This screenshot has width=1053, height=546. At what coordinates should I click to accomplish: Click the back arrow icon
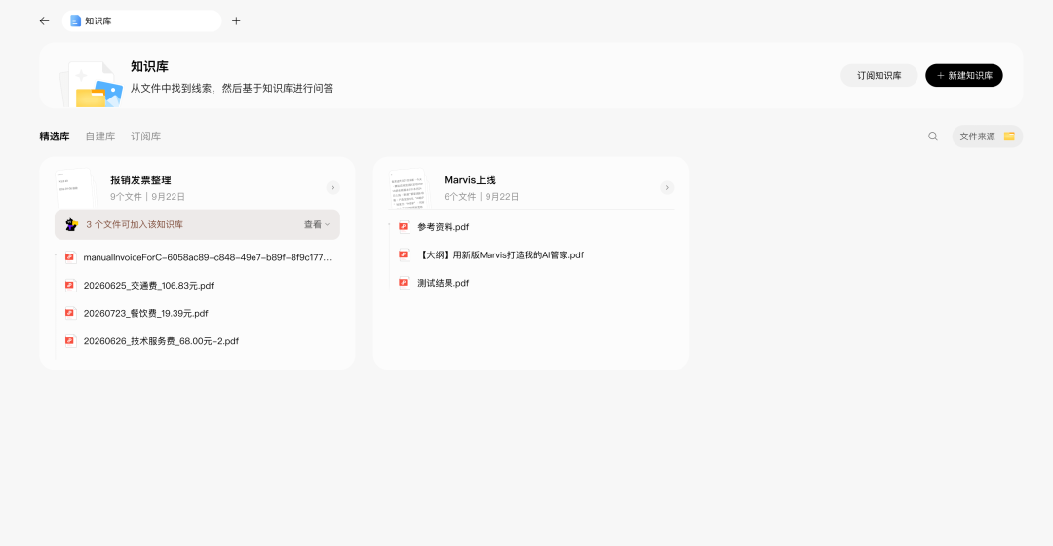(x=44, y=20)
